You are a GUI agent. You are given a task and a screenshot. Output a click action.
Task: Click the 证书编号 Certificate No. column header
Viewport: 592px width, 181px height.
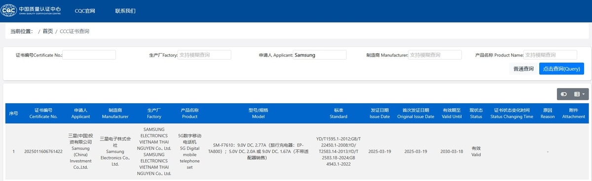[x=43, y=114]
